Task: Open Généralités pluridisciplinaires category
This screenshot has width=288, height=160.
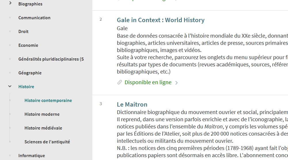Action: point(51,59)
